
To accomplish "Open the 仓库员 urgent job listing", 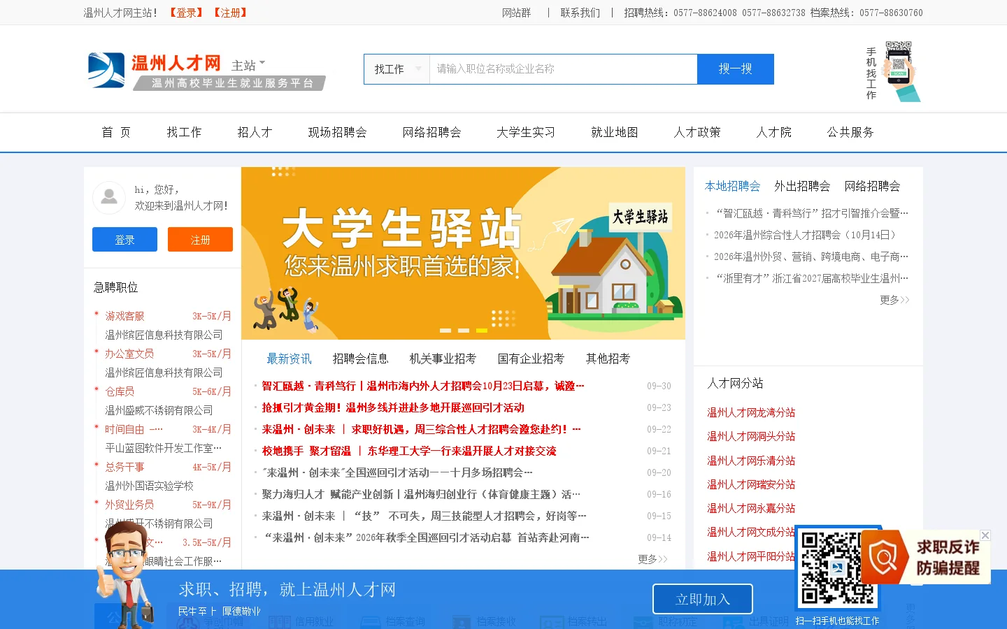I will click(x=120, y=391).
